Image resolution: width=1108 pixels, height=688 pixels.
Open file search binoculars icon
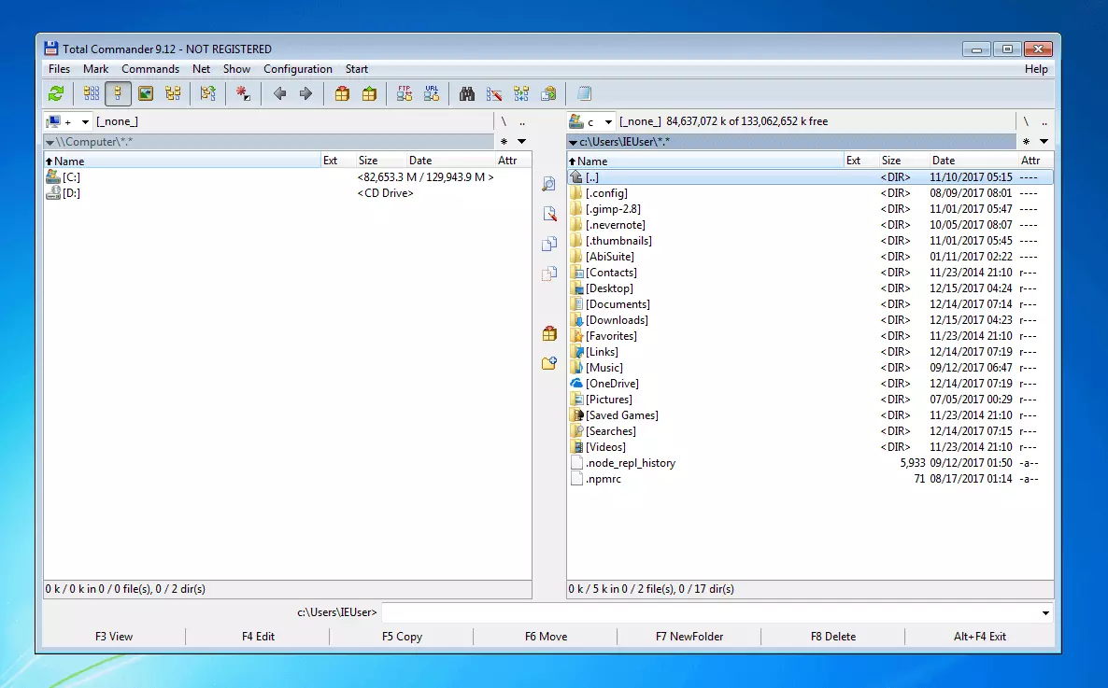point(467,93)
